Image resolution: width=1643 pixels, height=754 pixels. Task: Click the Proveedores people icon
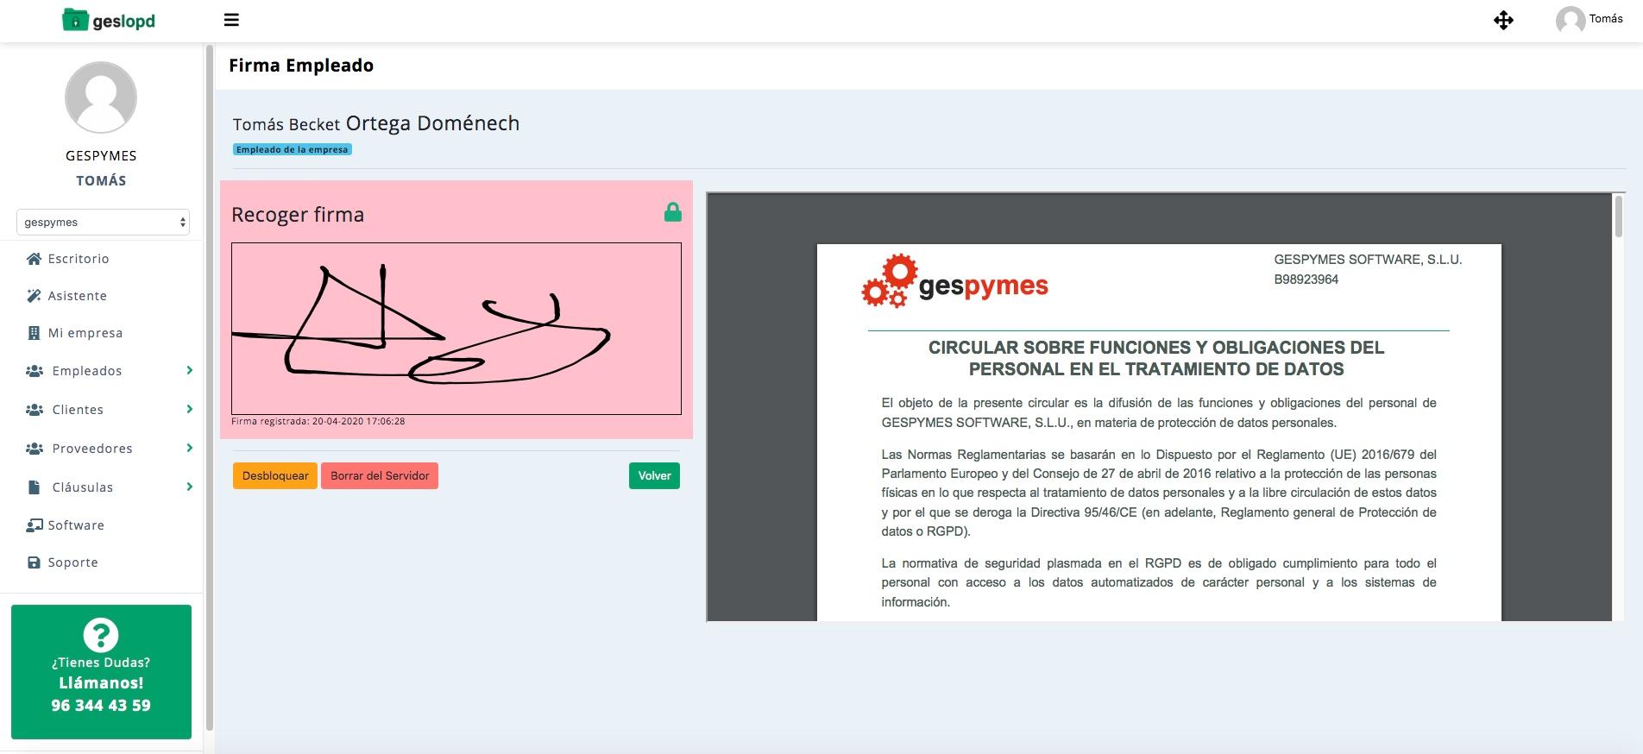pyautogui.click(x=35, y=449)
